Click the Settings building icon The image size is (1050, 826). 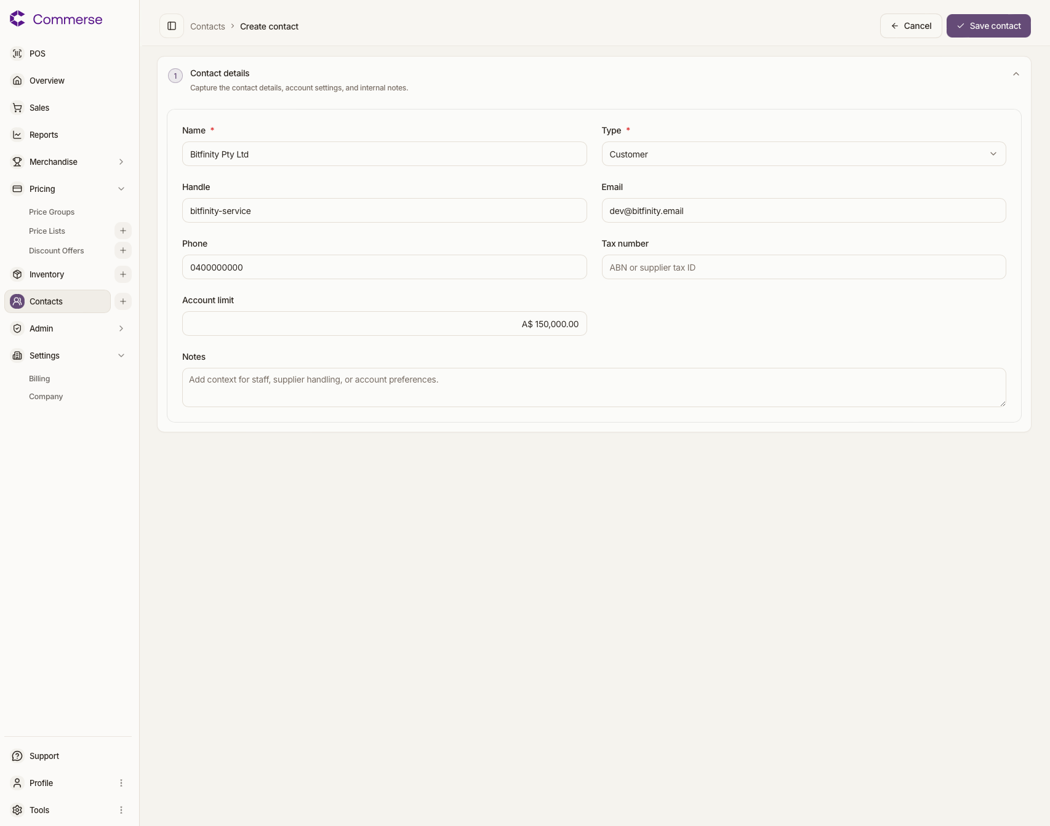17,355
